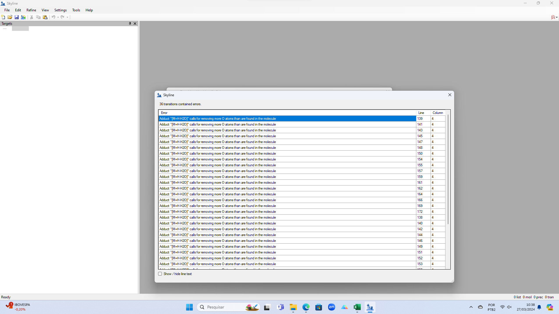Close the Targets panel
The width and height of the screenshot is (559, 314).
(x=135, y=24)
